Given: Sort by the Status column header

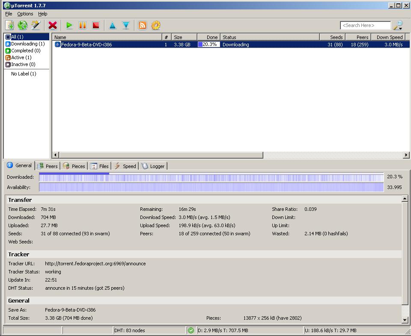Looking at the screenshot, I should point(270,37).
